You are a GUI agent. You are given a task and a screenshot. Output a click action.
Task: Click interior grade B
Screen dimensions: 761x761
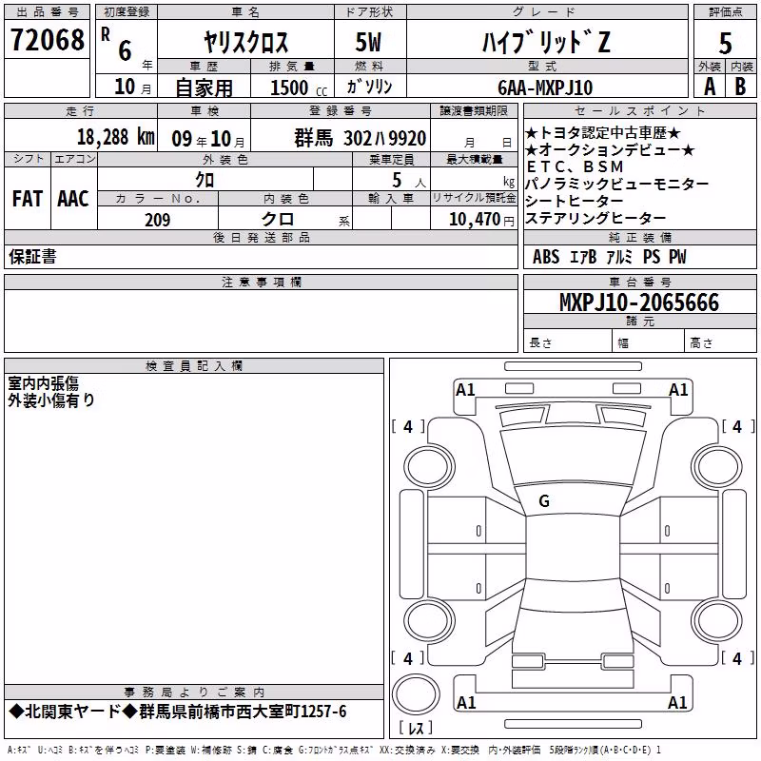740,87
